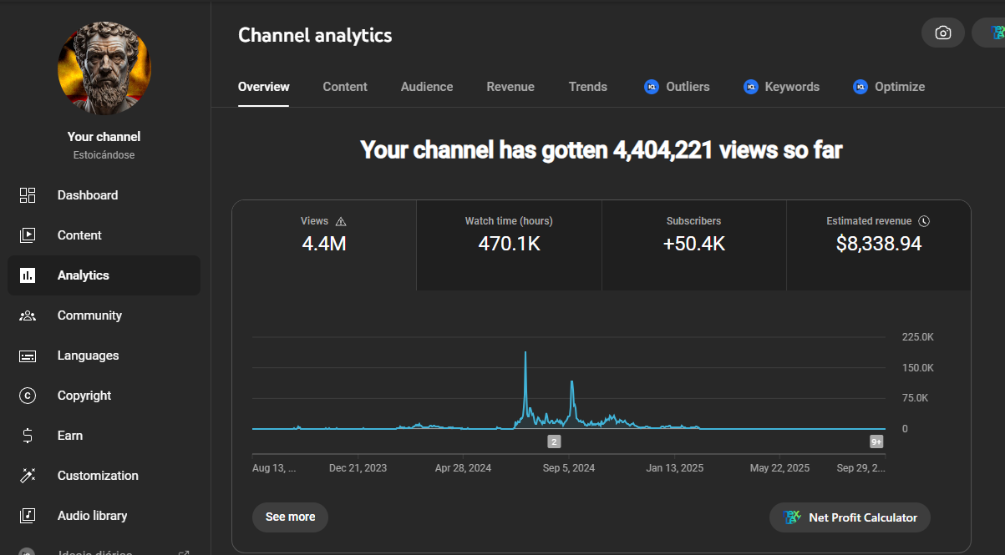
Task: Open the Customization magic wand icon
Action: point(28,476)
